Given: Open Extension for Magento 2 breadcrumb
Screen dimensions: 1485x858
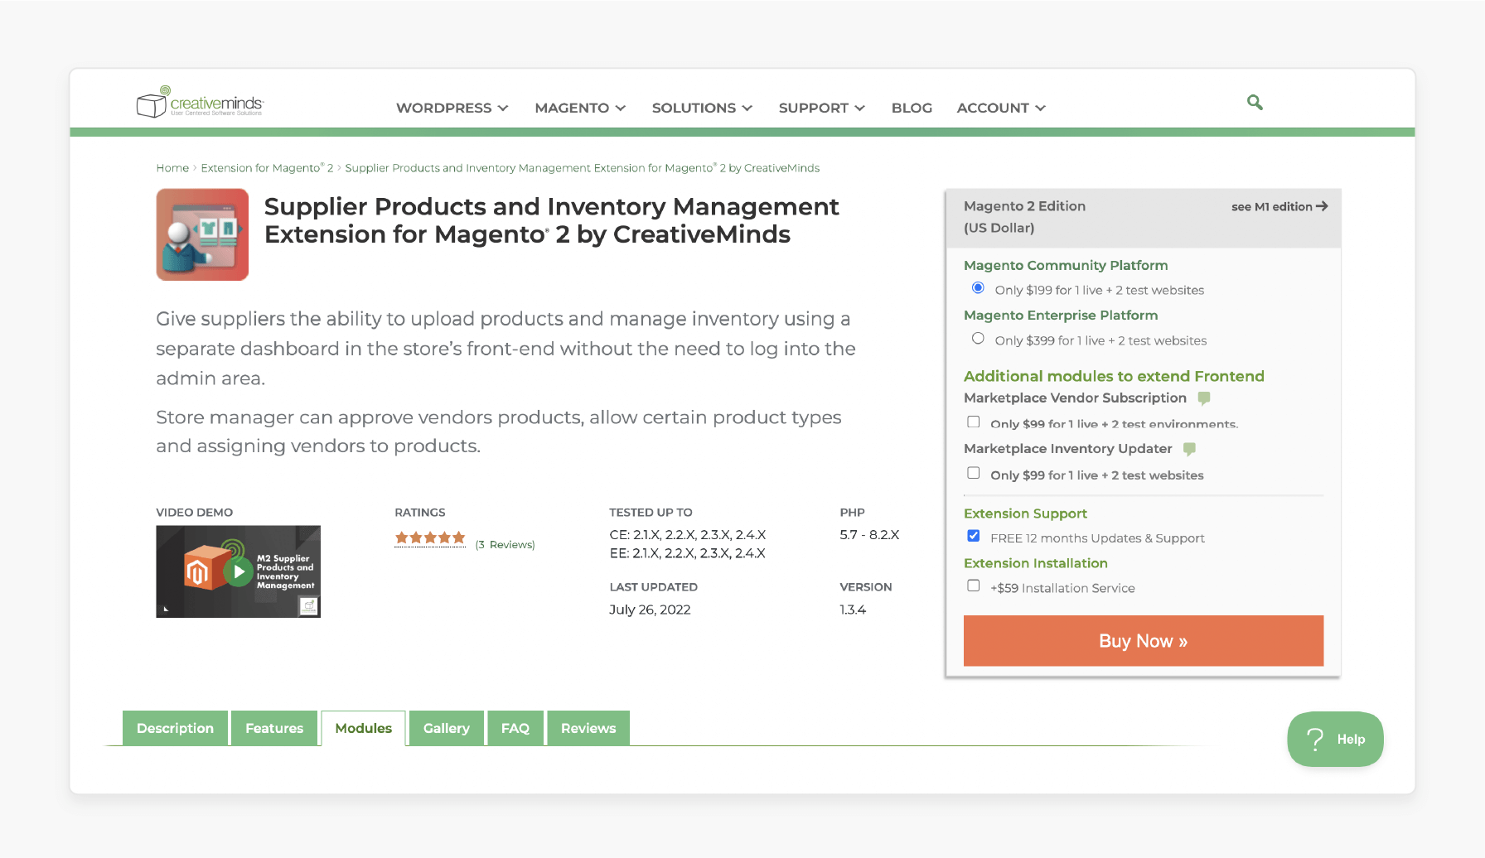Looking at the screenshot, I should tap(267, 168).
